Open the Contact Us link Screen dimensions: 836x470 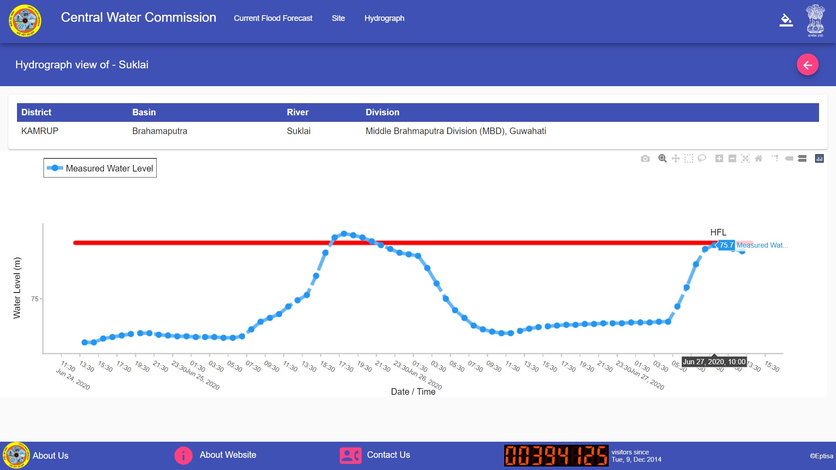click(x=388, y=455)
